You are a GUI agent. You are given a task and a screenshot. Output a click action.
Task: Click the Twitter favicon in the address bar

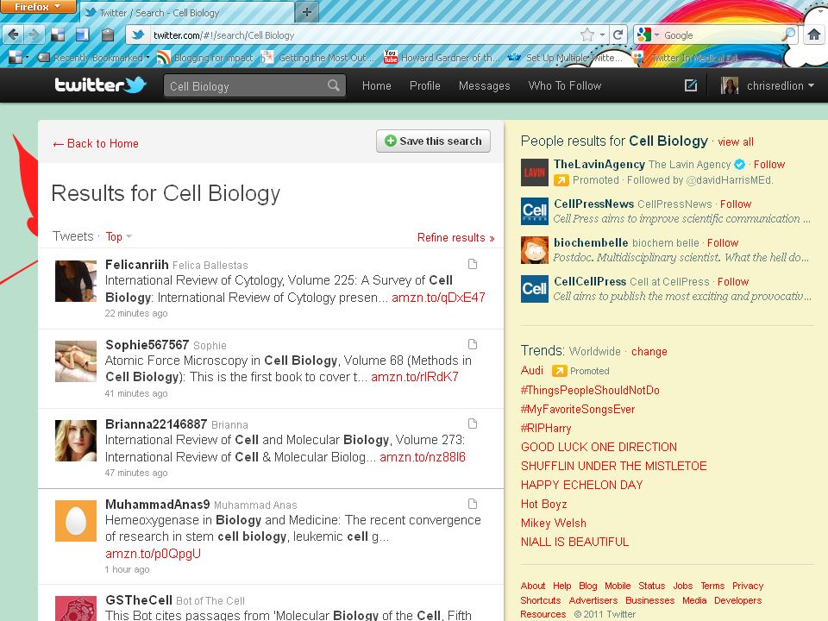coord(138,35)
